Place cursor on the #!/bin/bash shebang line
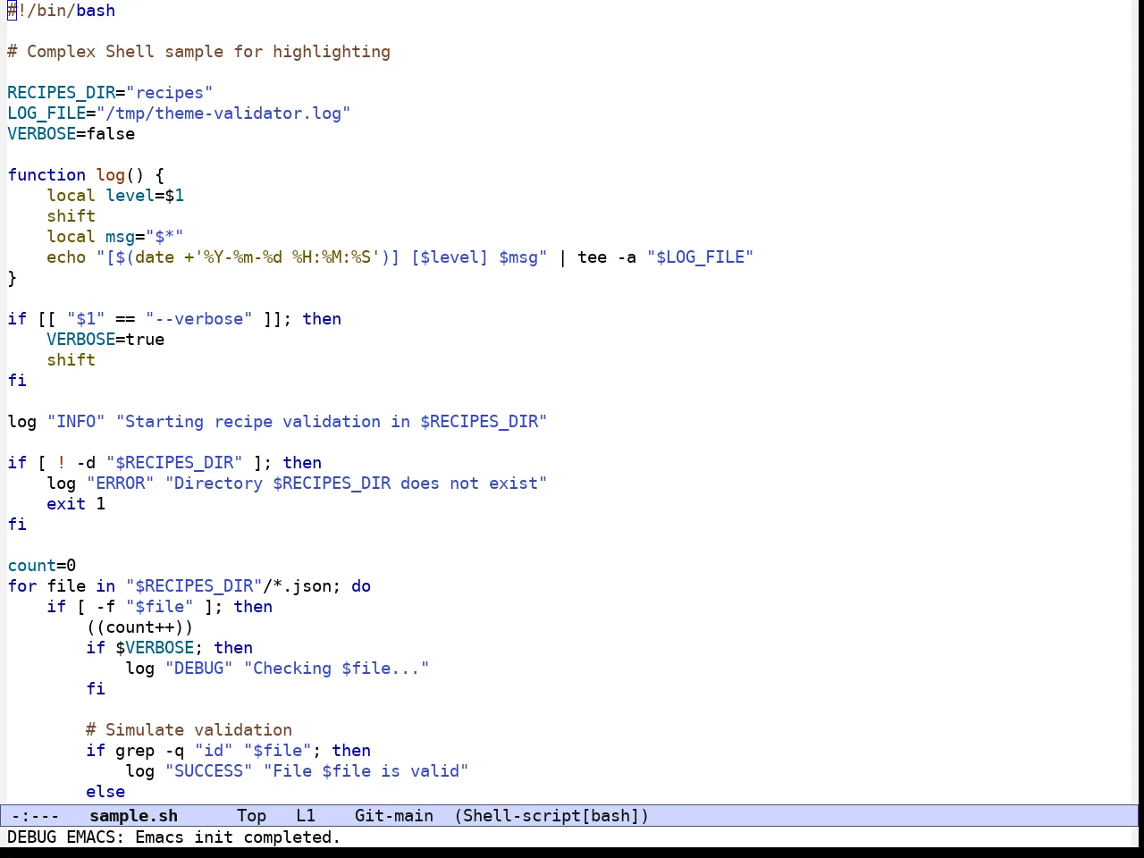The width and height of the screenshot is (1144, 858). click(62, 11)
